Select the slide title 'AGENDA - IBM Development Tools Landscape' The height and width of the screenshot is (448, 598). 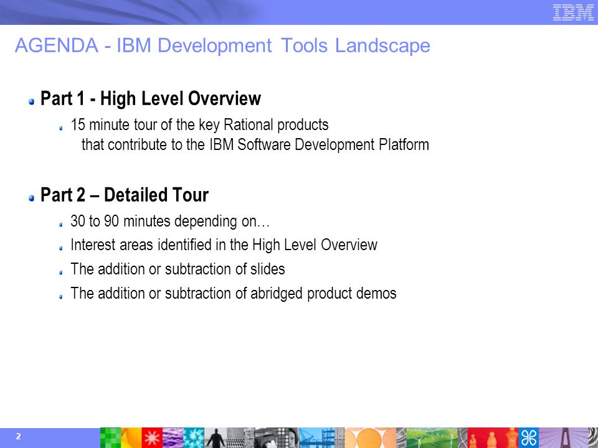tap(222, 45)
